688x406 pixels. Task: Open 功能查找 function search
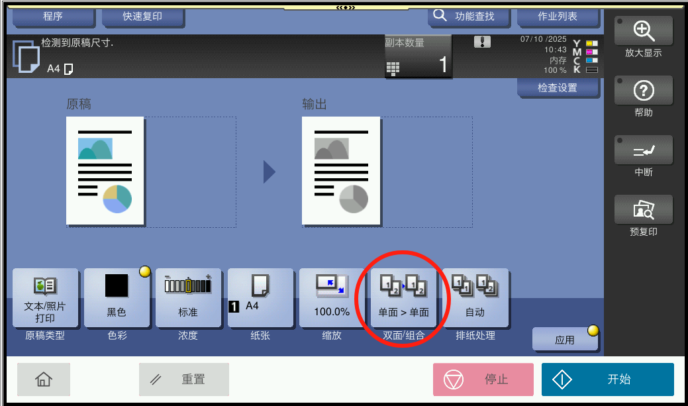pyautogui.click(x=469, y=17)
